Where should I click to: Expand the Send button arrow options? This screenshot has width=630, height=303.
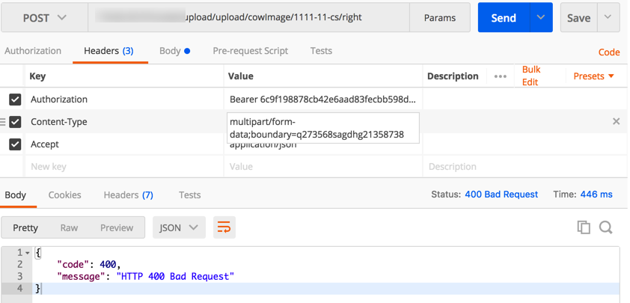541,18
